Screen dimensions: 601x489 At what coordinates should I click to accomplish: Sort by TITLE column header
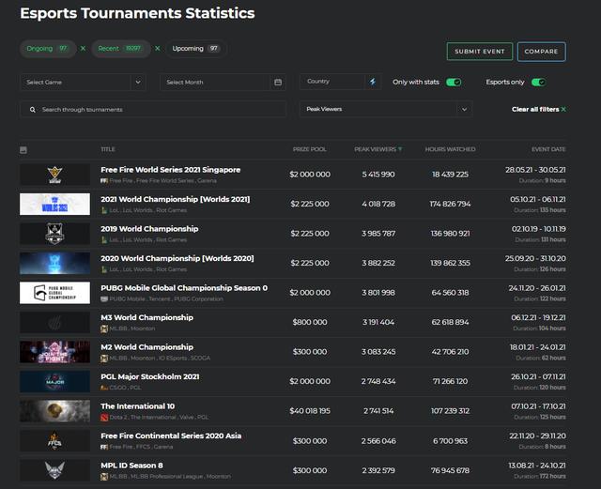(x=108, y=149)
